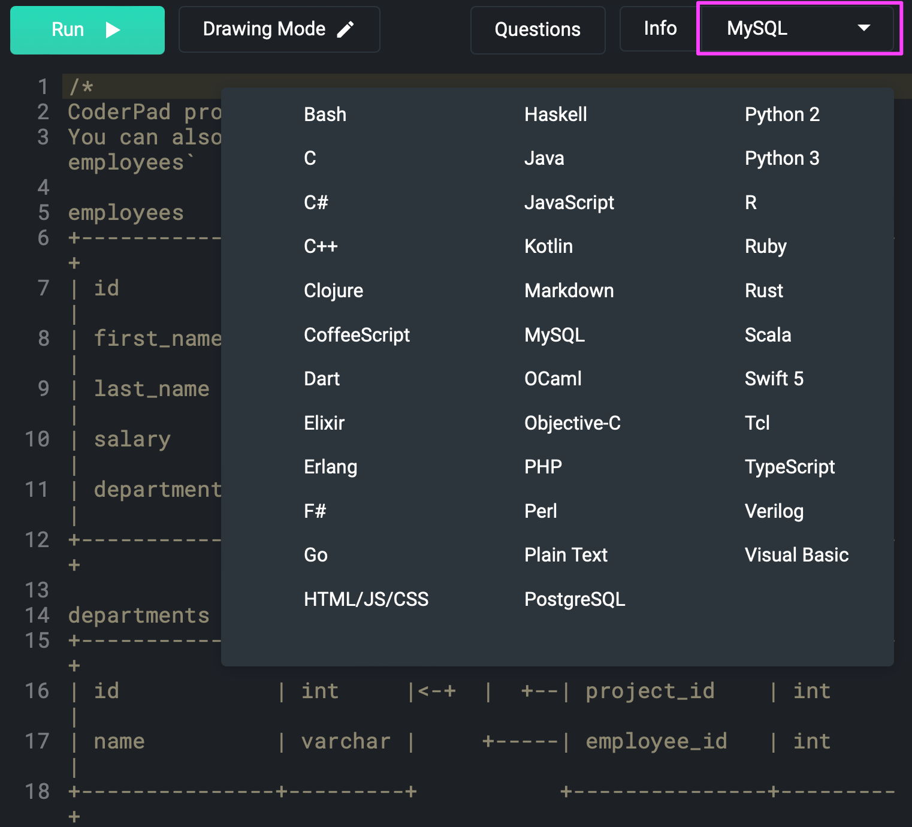Screen dimensions: 912x827
Task: Enable Drawing Mode
Action: pyautogui.click(x=279, y=29)
